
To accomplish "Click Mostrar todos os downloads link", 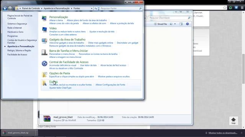I will point(223,133).
